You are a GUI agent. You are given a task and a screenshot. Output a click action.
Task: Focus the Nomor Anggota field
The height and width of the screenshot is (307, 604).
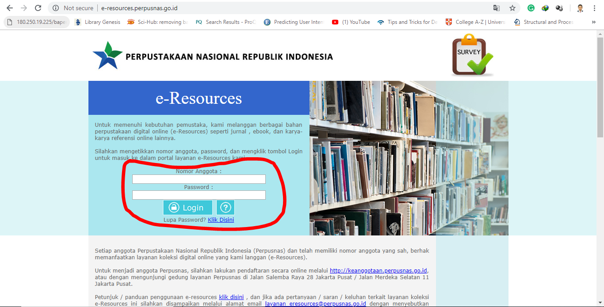click(199, 179)
